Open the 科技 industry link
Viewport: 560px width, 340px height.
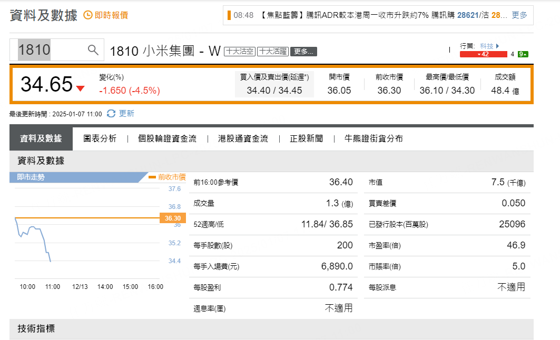point(486,46)
